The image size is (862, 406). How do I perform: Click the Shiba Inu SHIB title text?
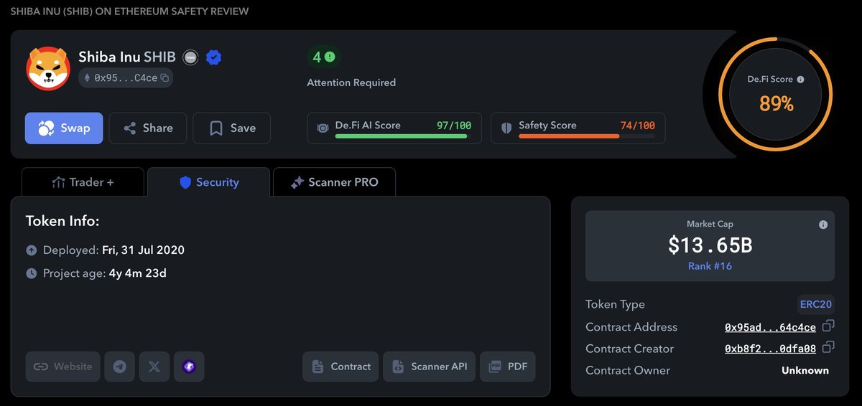click(127, 57)
